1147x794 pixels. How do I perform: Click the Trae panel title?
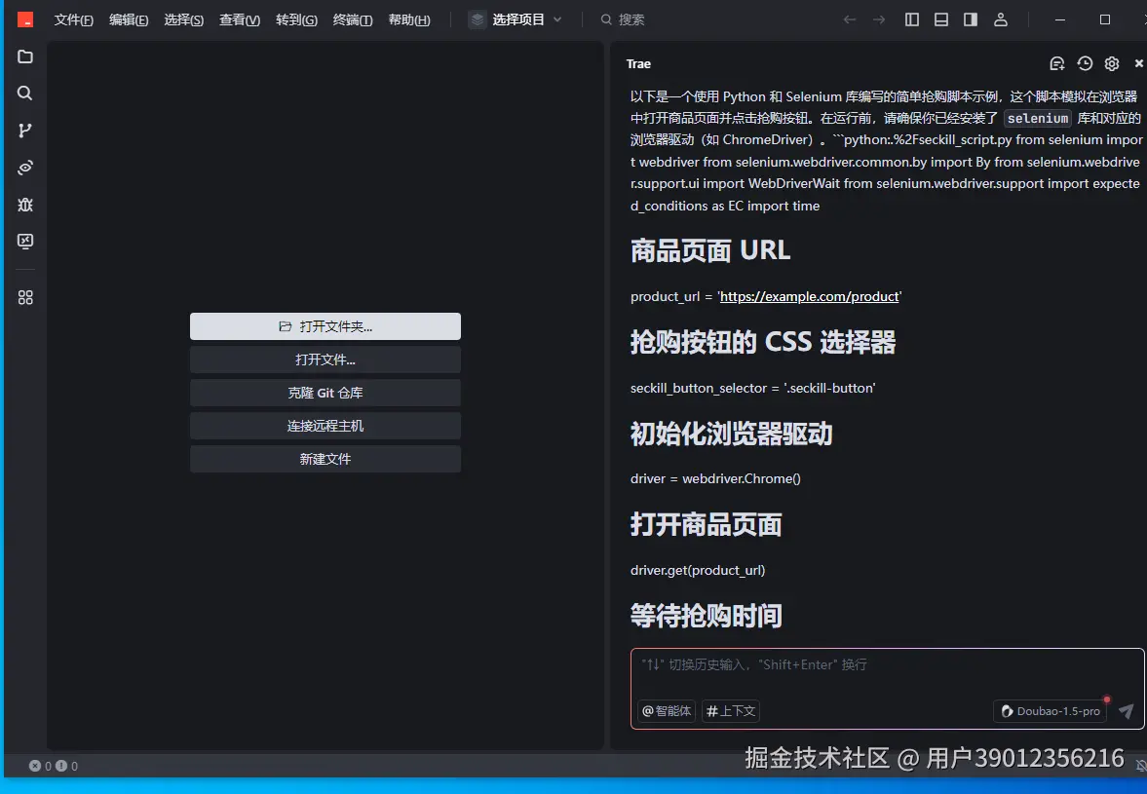638,63
